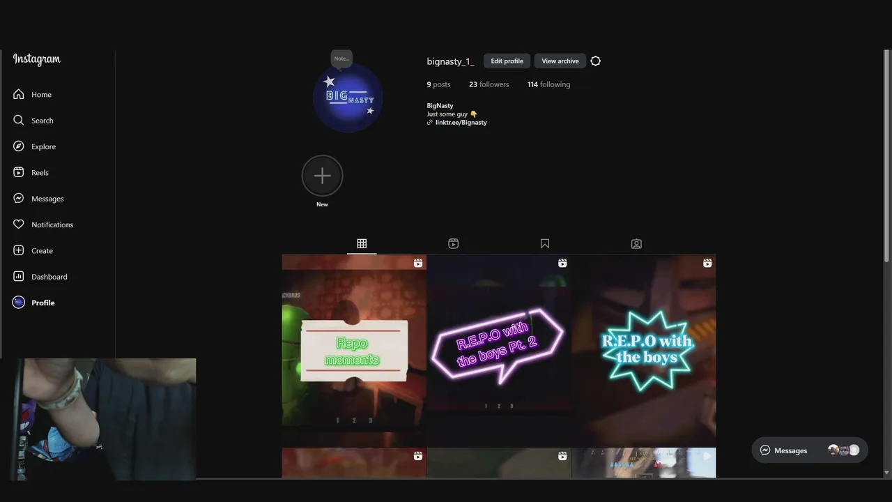Open R.E.P.O with the boys Pt. 2 post
892x502 pixels.
[499, 350]
